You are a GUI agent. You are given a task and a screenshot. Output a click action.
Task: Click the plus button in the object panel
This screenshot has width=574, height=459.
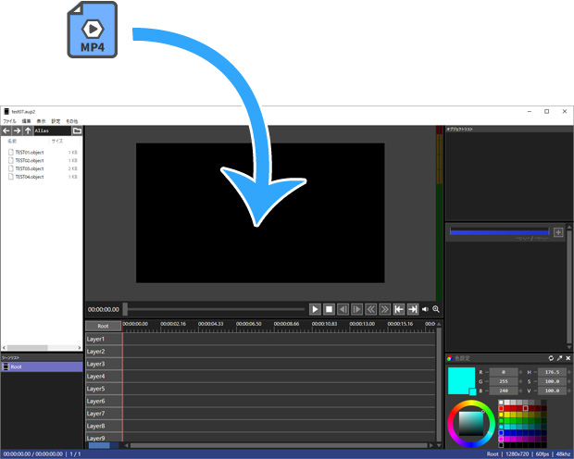pyautogui.click(x=558, y=232)
